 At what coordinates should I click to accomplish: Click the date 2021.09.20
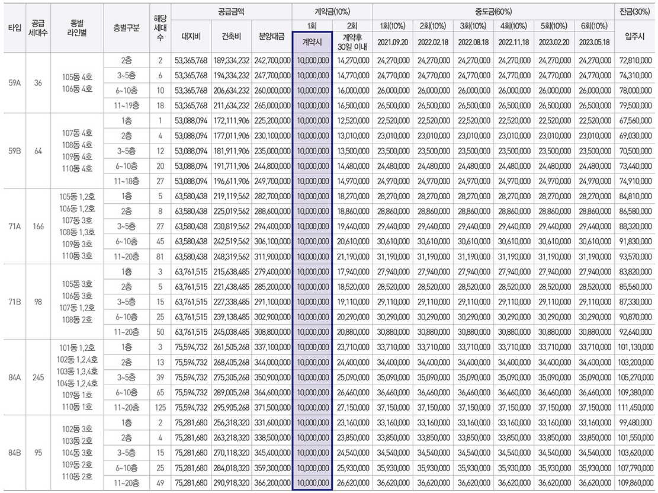tap(392, 42)
